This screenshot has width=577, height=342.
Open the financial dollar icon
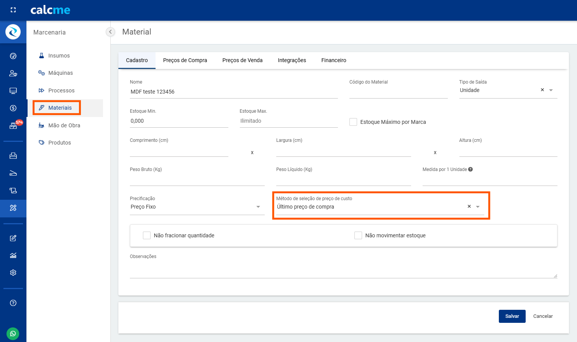[13, 108]
